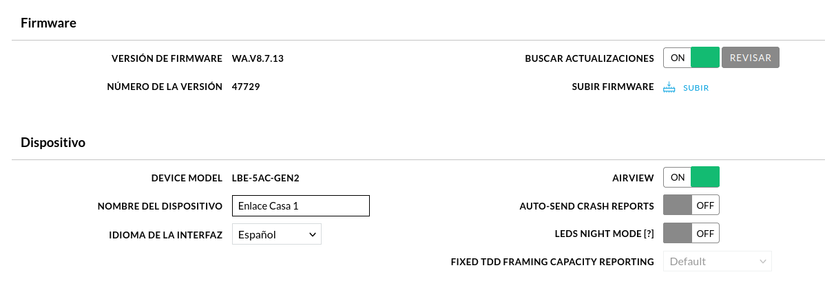Open the Idioma de la Interfaz dropdown

point(276,234)
